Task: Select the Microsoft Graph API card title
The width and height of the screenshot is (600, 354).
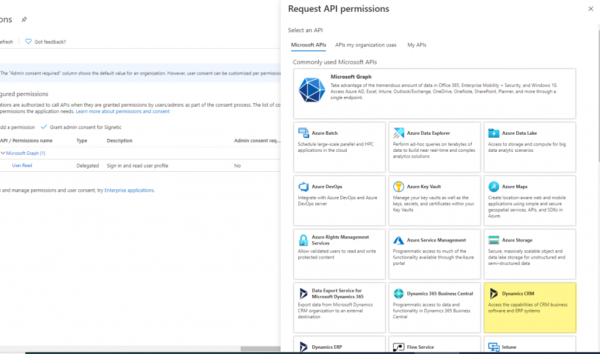Action: [x=351, y=77]
